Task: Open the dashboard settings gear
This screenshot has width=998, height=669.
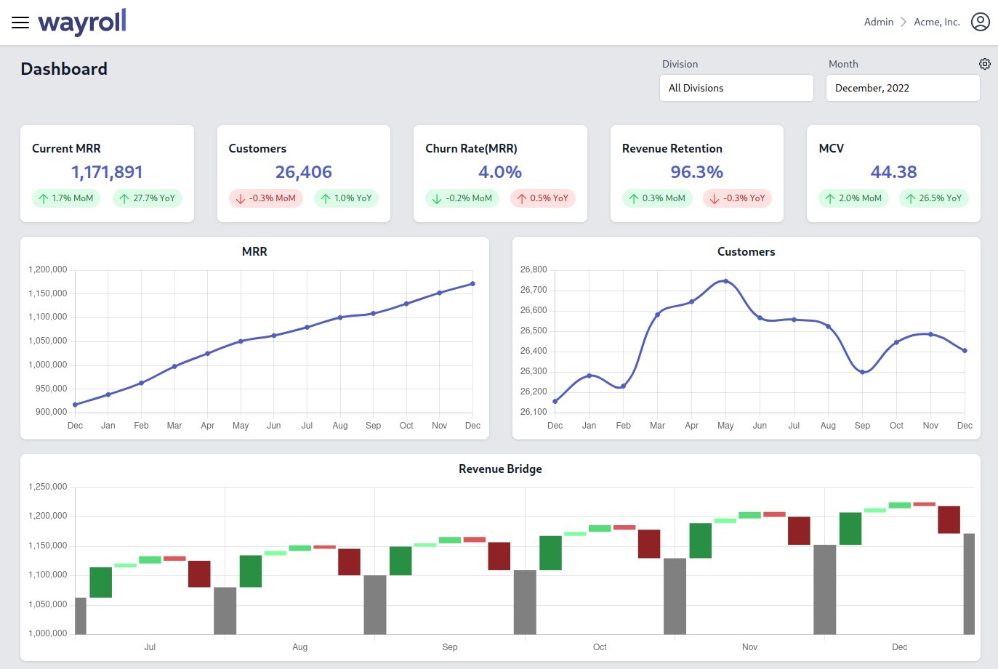Action: [x=985, y=64]
